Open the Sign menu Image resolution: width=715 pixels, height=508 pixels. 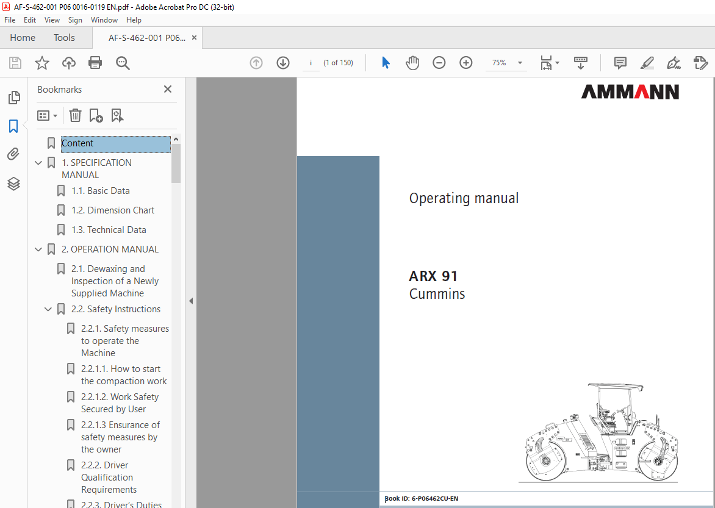click(x=75, y=20)
